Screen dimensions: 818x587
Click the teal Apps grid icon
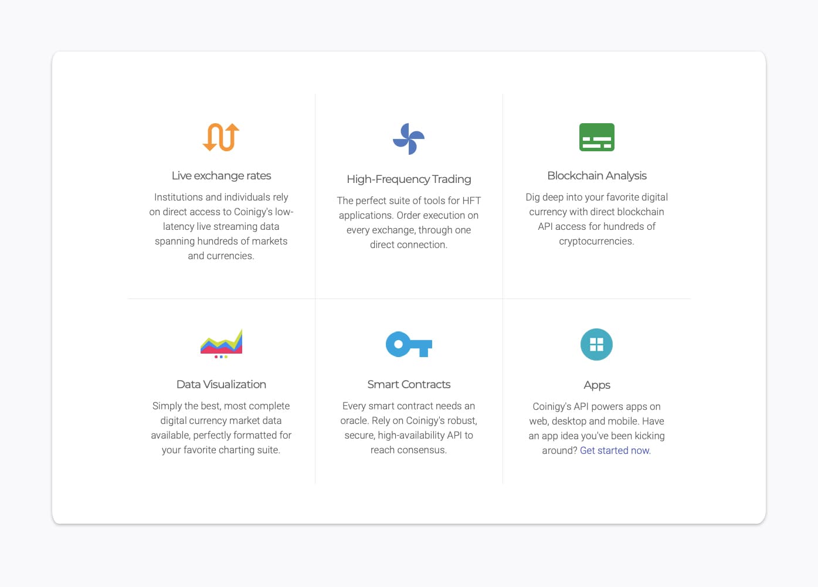coord(596,344)
